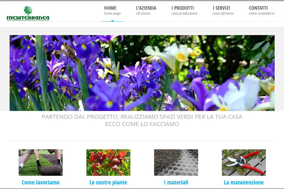Click the Mediterranea tree logo
Image resolution: width=284 pixels, height=189 pixels.
pos(28,13)
